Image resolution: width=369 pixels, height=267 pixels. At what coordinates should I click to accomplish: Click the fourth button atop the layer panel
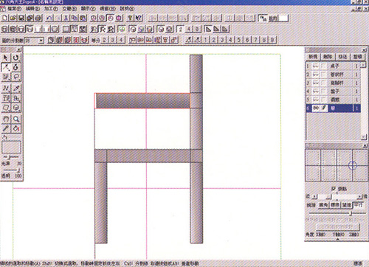point(358,57)
